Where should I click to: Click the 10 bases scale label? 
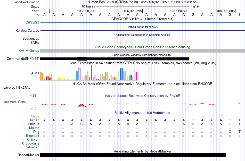click(x=88, y=6)
